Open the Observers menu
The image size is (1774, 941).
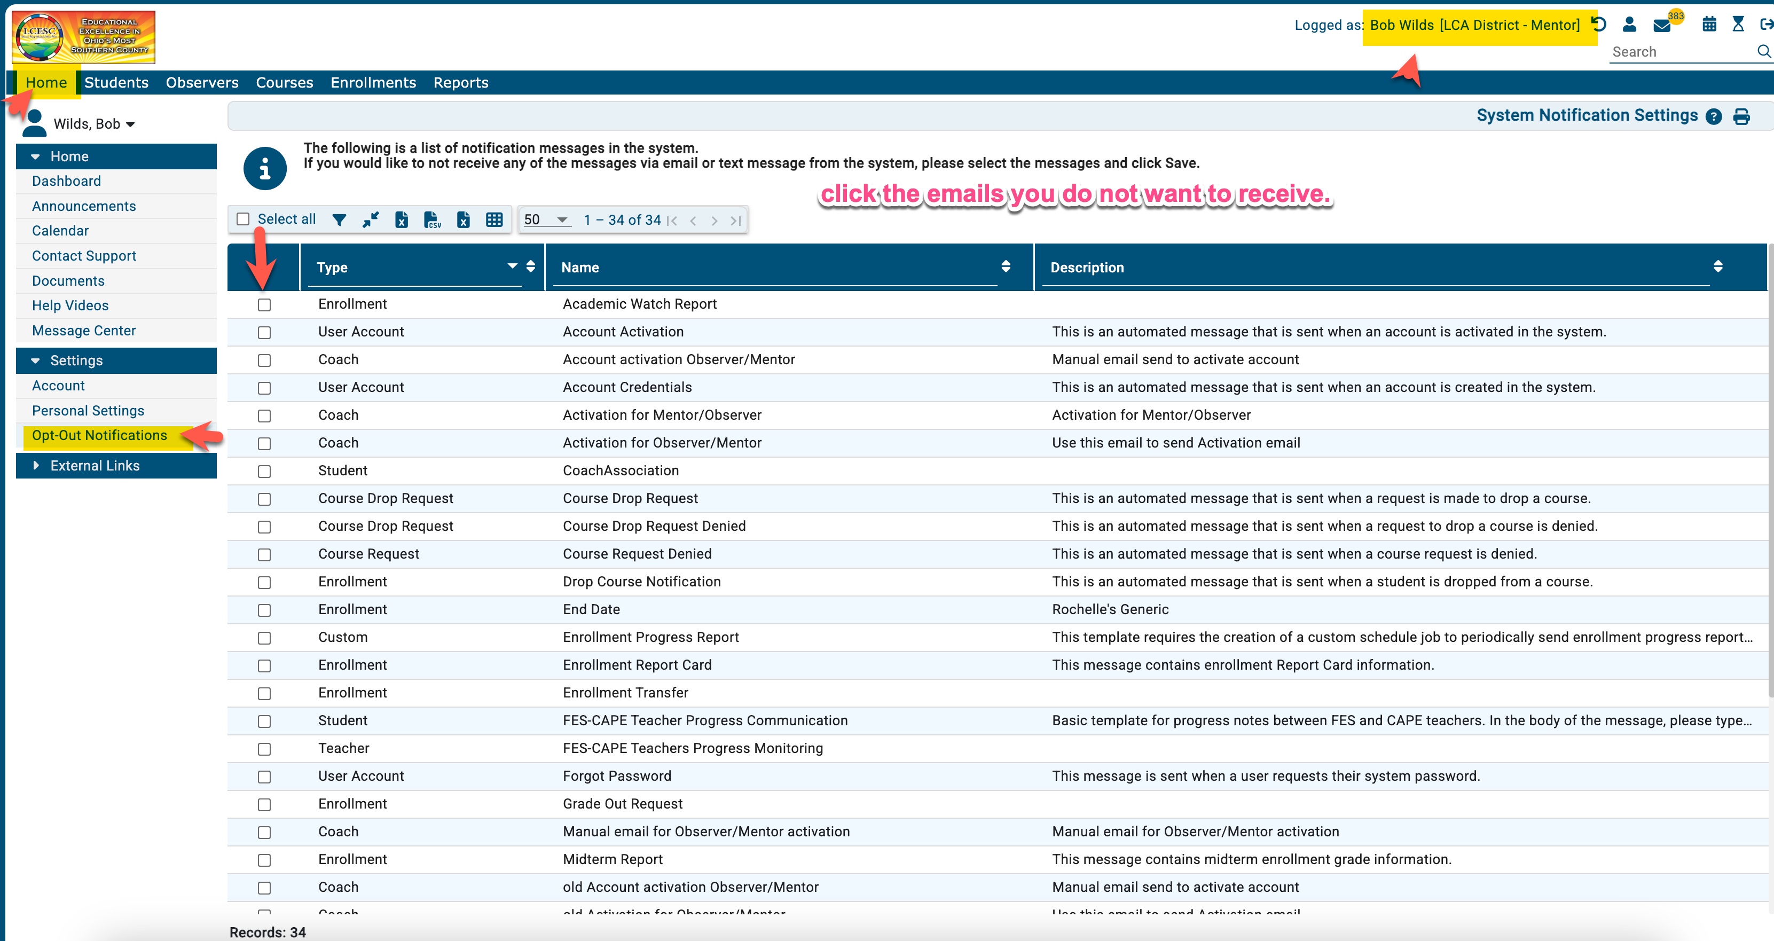click(x=202, y=83)
